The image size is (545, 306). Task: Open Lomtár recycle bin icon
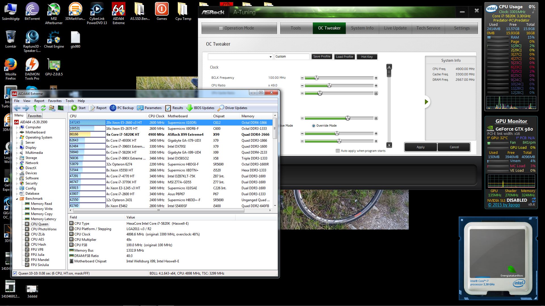(11, 39)
